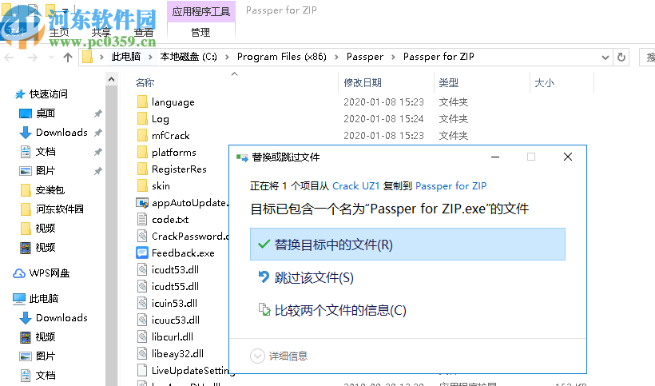Open the language folder icon
This screenshot has width=655, height=386.
point(142,102)
